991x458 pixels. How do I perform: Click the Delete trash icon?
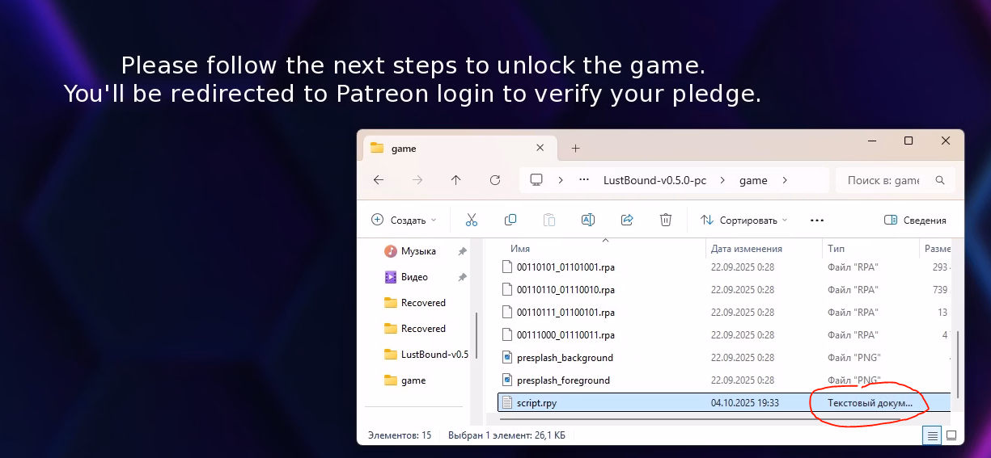click(x=666, y=220)
